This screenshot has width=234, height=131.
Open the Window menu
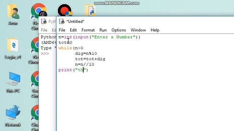pyautogui.click(x=138, y=30)
